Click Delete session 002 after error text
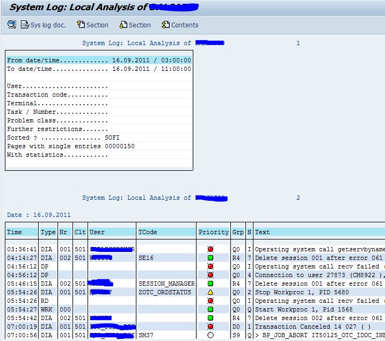 coord(319,318)
